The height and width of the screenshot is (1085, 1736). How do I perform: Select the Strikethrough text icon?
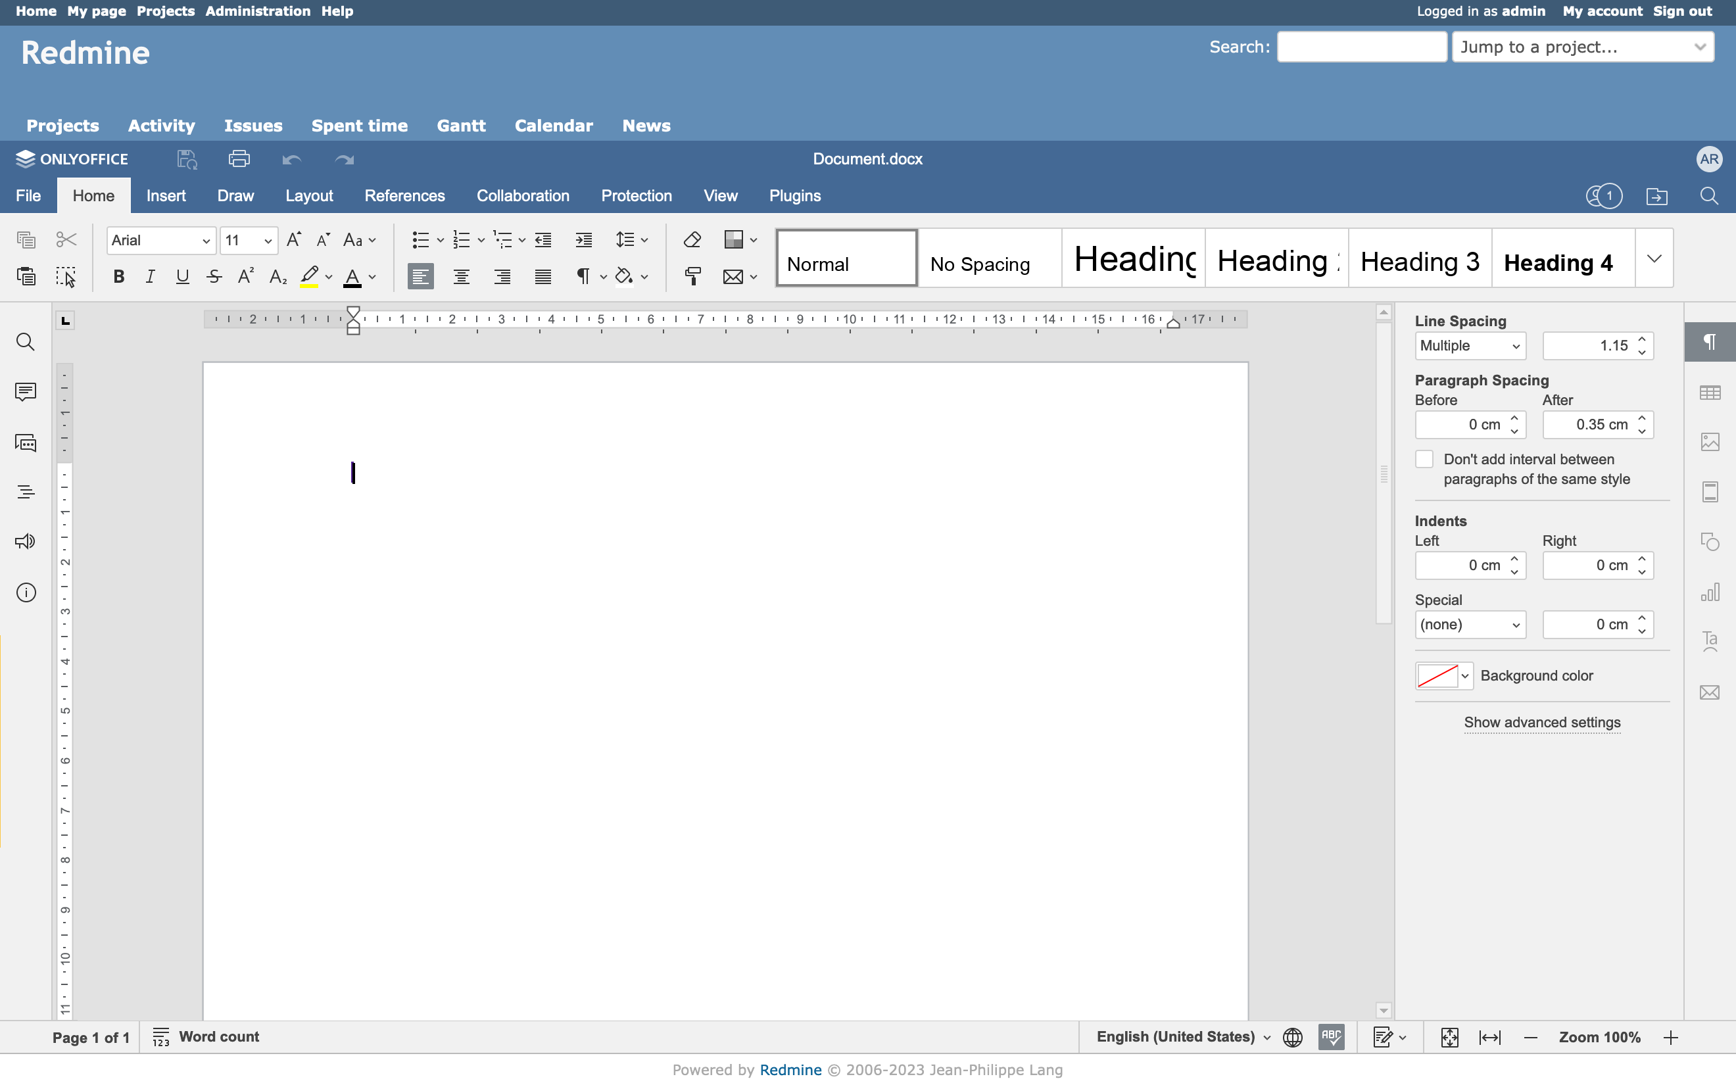click(x=212, y=276)
